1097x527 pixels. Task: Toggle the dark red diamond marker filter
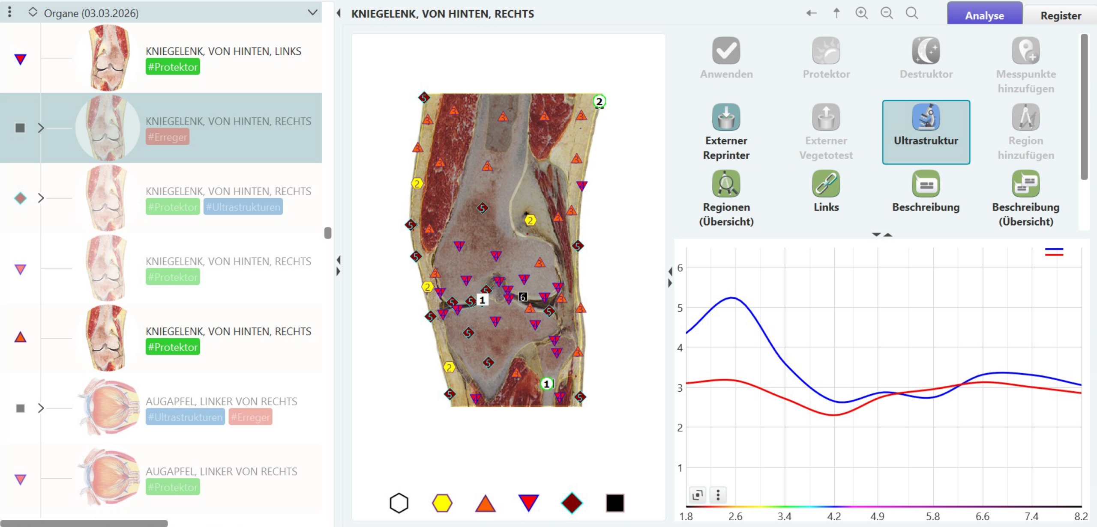point(572,503)
